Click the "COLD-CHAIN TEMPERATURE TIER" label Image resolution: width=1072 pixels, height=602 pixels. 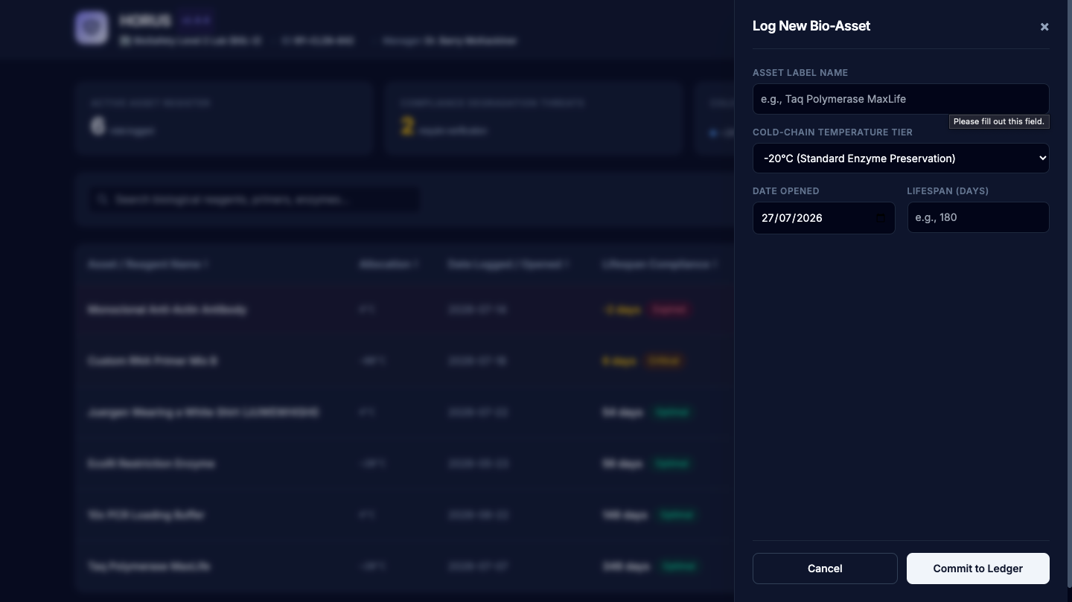(x=832, y=132)
